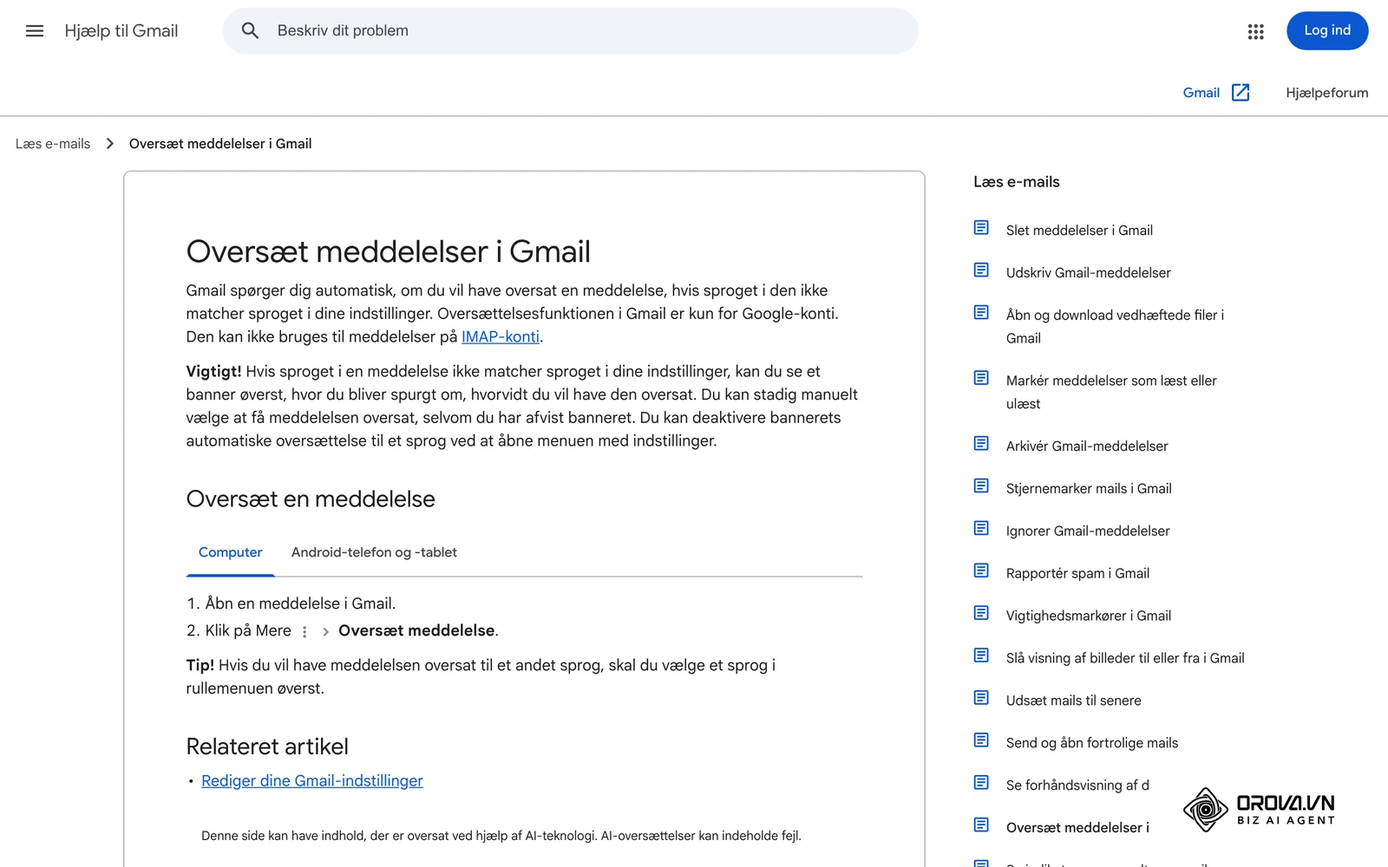Click article icon beside Udskriv Gmail-meddelelser
The image size is (1388, 867).
(981, 271)
